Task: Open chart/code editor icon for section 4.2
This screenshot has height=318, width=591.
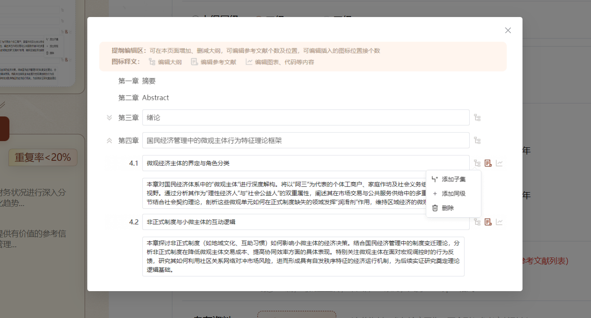Action: [499, 222]
